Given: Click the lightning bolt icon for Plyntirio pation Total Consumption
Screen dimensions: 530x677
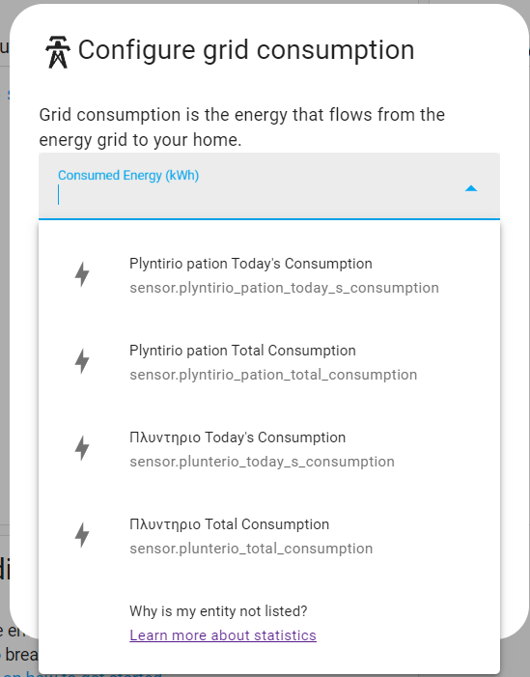Looking at the screenshot, I should click(82, 361).
